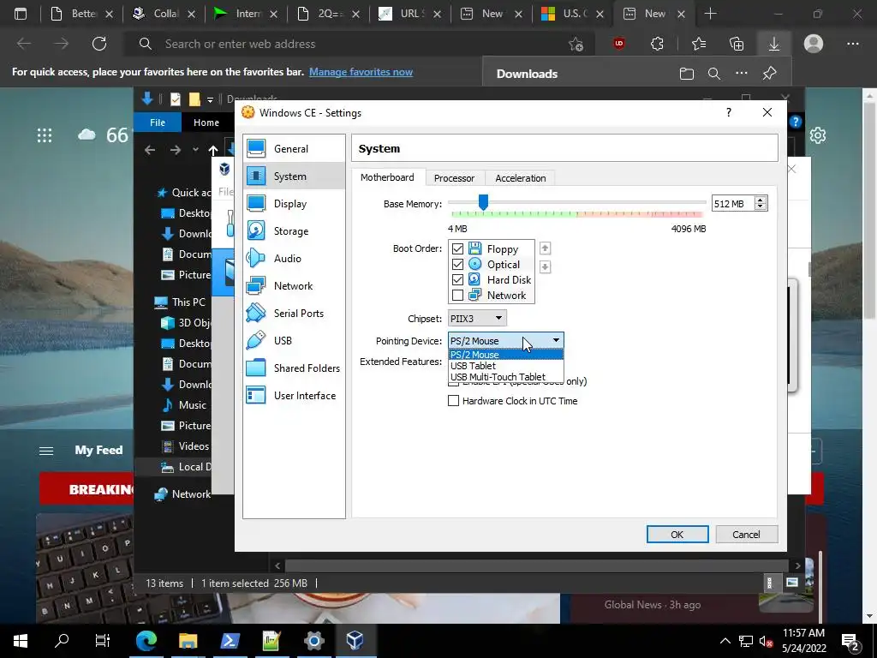The height and width of the screenshot is (658, 877).
Task: Open File Explorer from the taskbar
Action: point(188,640)
